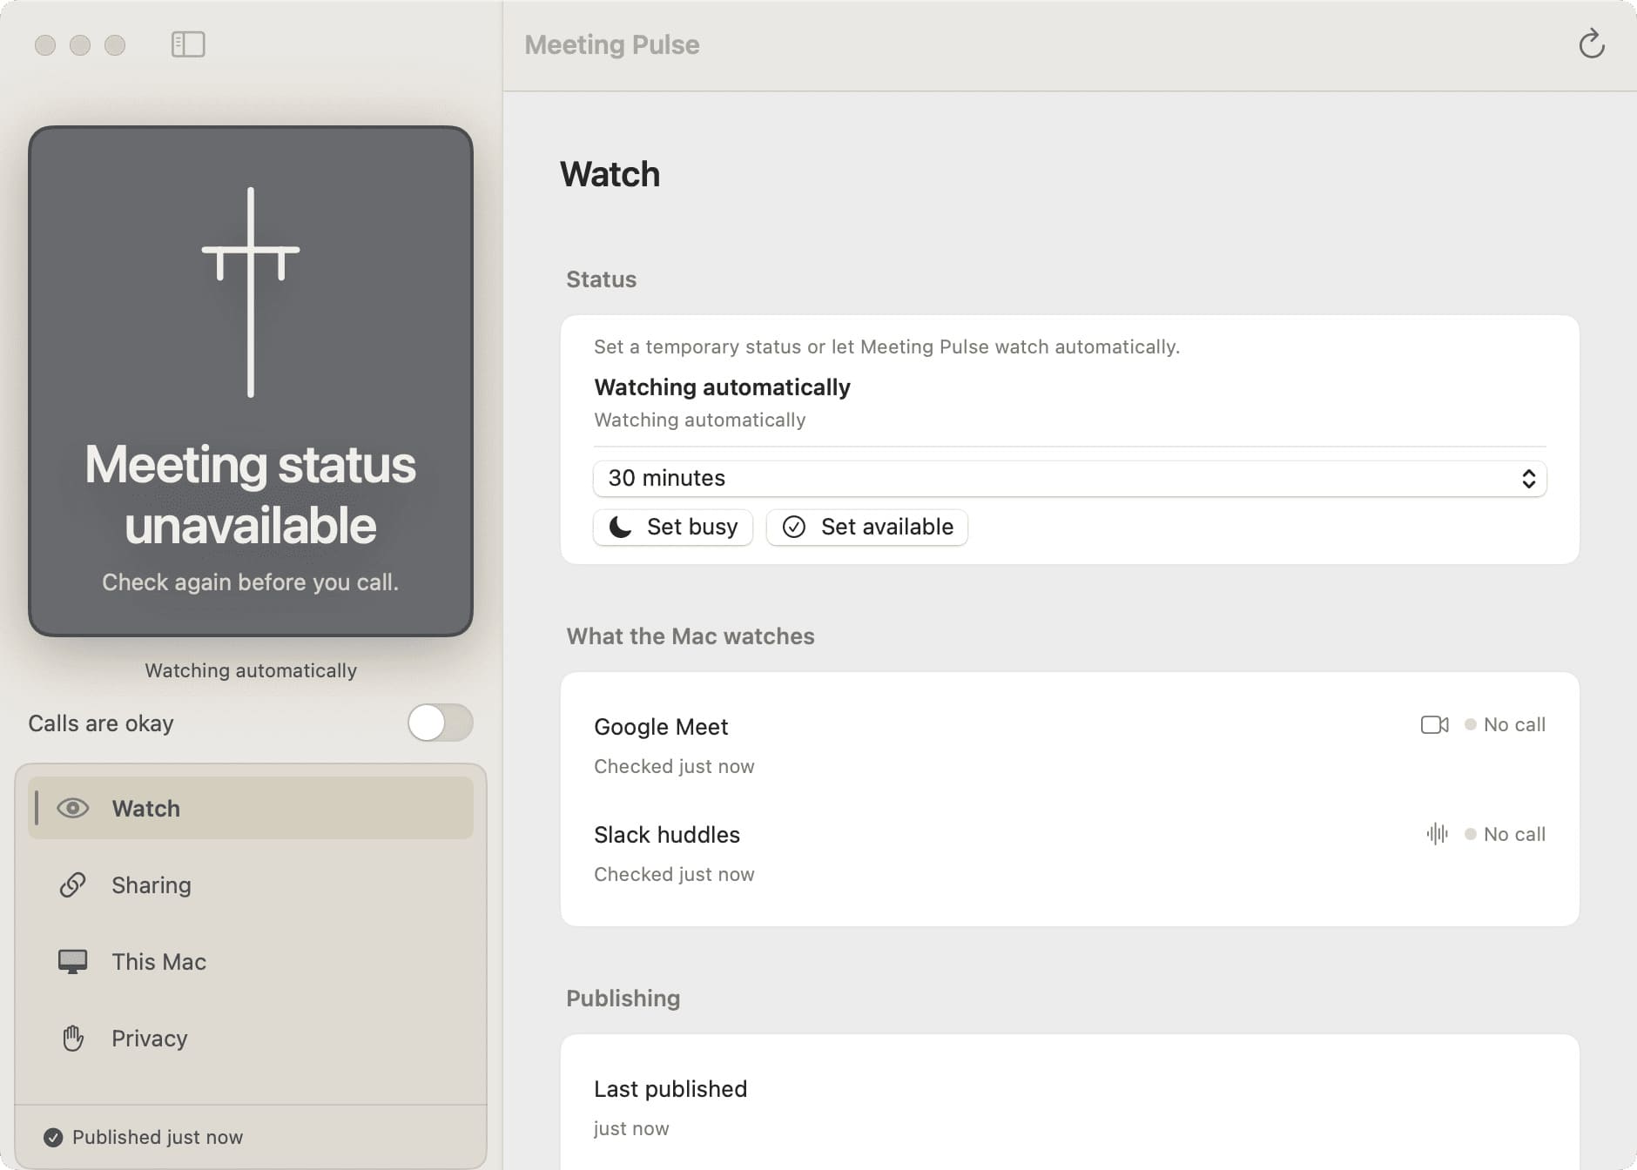Click the bold Watching automatically heading
The height and width of the screenshot is (1170, 1637).
(x=722, y=387)
